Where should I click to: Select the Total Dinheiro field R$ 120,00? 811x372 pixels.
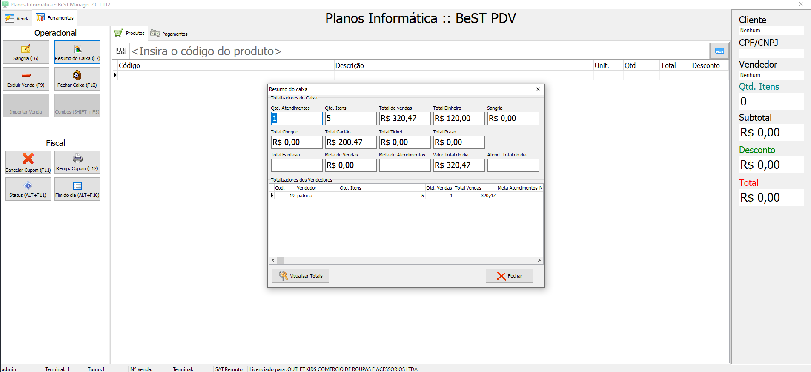point(459,118)
